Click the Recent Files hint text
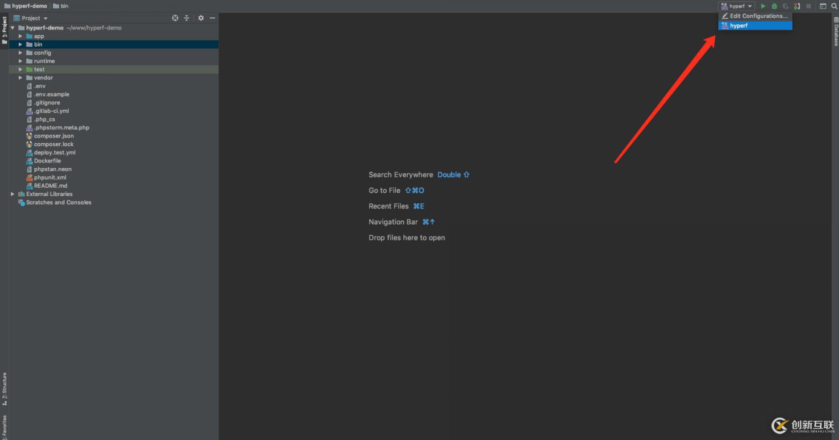This screenshot has height=440, width=839. 388,206
